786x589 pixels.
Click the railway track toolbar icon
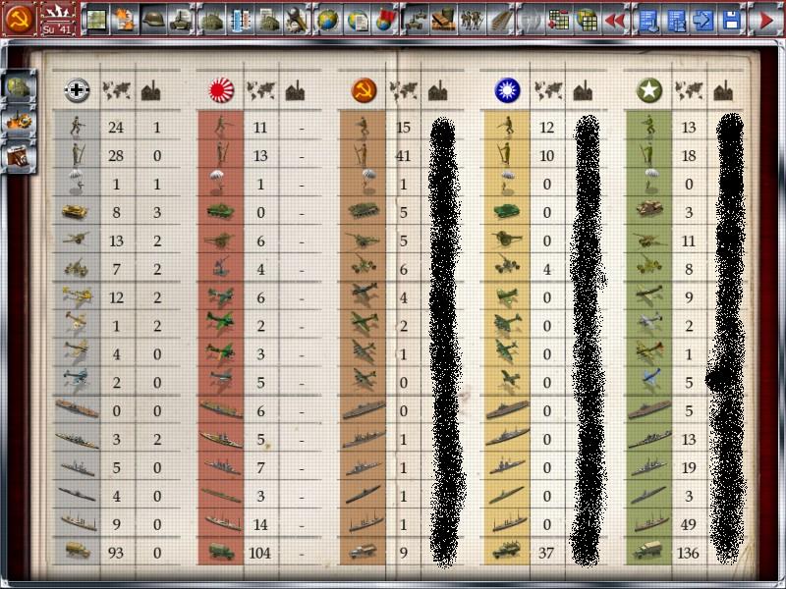coord(500,20)
